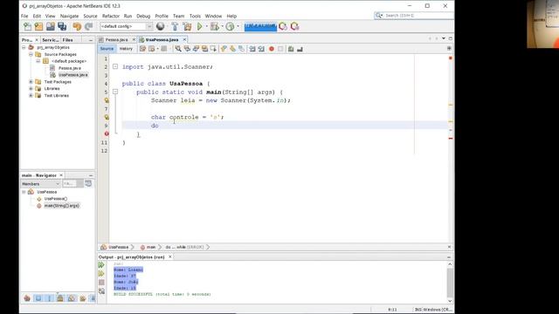559x314 pixels.
Task: Toggle Show Inherited Members filter in Navigator
Action: tap(27, 298)
